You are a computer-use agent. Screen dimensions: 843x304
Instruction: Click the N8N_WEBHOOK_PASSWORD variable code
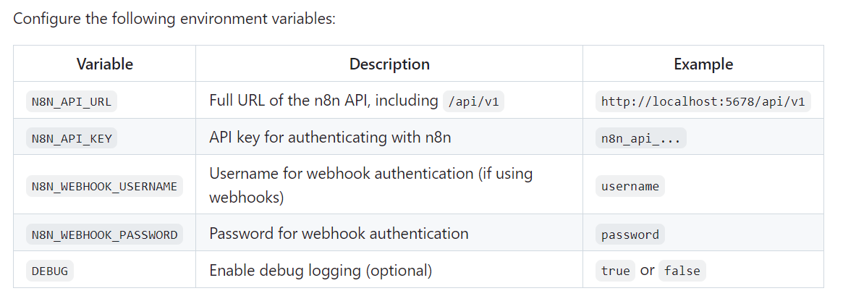(x=104, y=235)
